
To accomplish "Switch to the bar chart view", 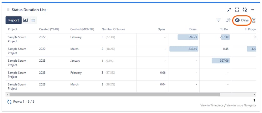I will (25, 20).
